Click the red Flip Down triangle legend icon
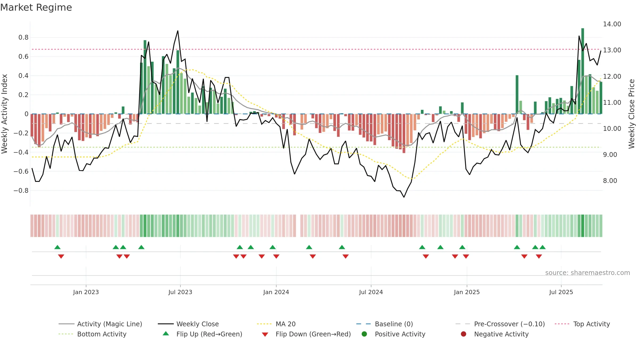 tap(265, 335)
